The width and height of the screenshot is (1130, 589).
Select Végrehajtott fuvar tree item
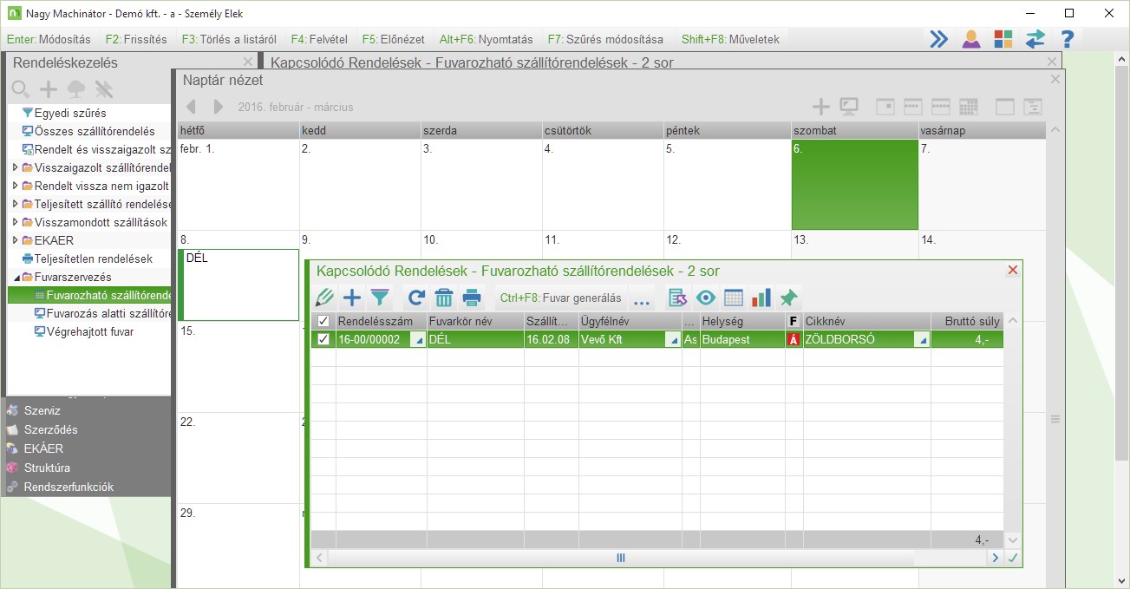90,331
